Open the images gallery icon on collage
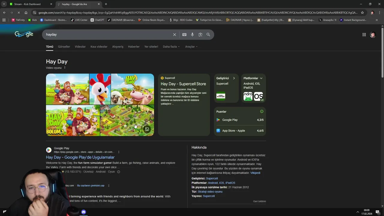Viewport: 384px width, 216px height. pyautogui.click(x=147, y=129)
